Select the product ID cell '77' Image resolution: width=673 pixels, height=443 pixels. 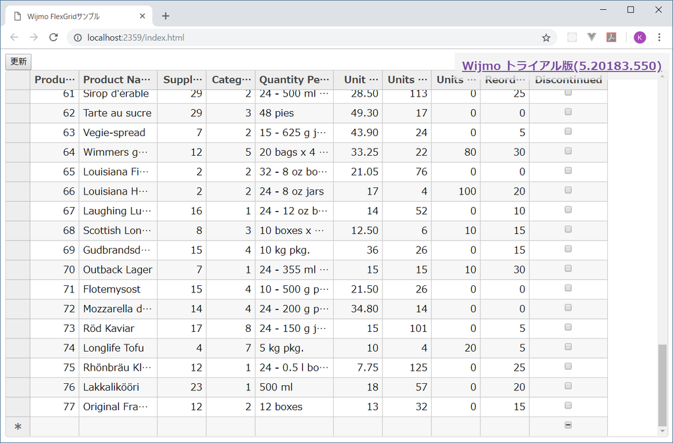tap(55, 408)
